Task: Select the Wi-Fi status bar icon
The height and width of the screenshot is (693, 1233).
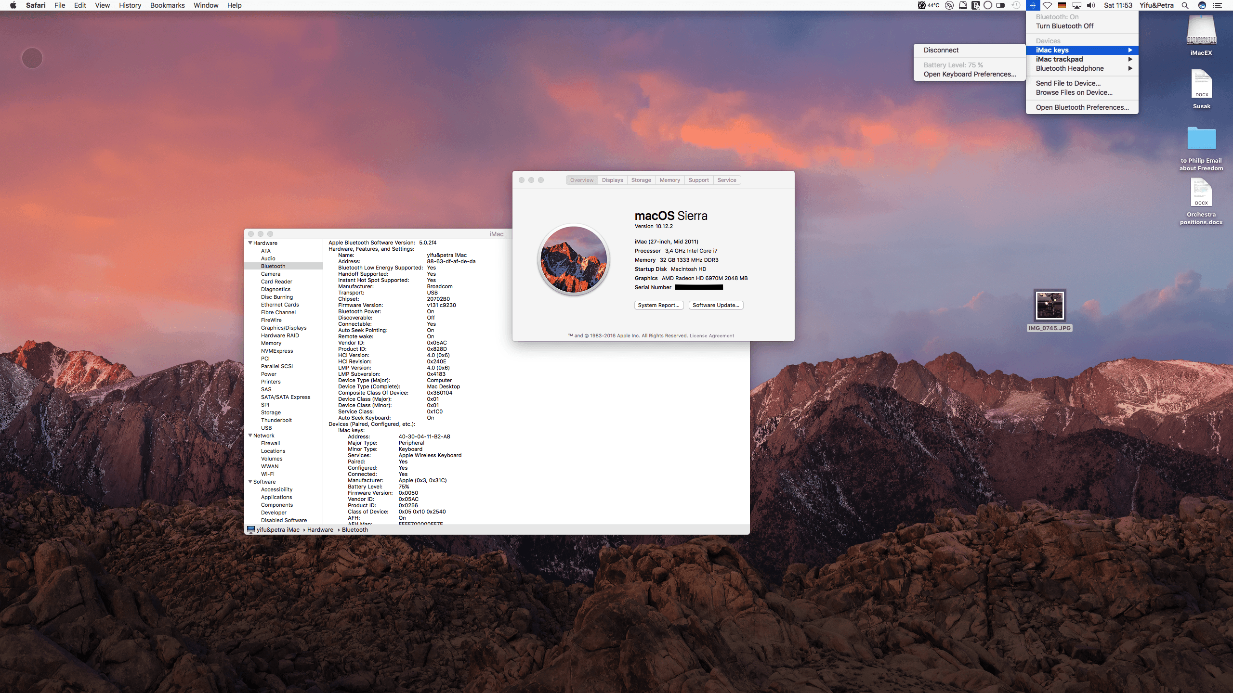Action: (x=1043, y=6)
